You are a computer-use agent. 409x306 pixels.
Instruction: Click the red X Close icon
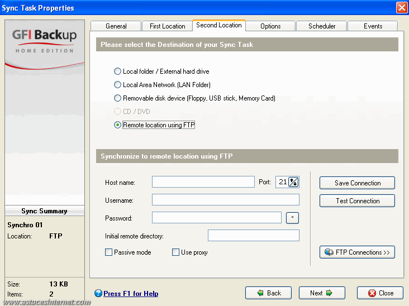372,293
